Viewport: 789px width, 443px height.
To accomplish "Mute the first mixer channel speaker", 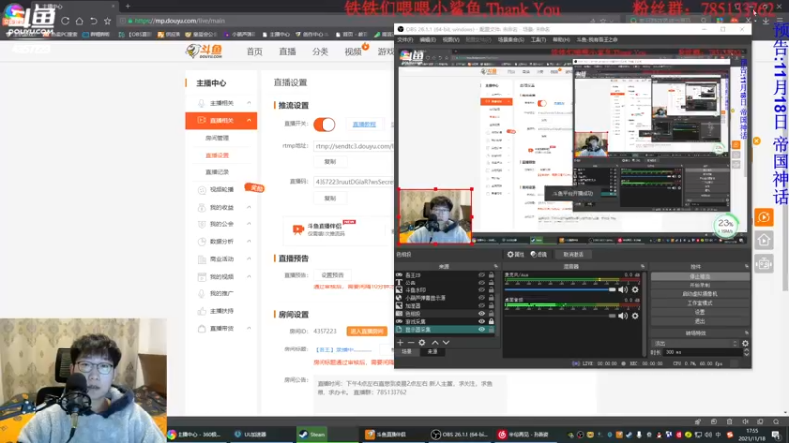I will tap(623, 289).
